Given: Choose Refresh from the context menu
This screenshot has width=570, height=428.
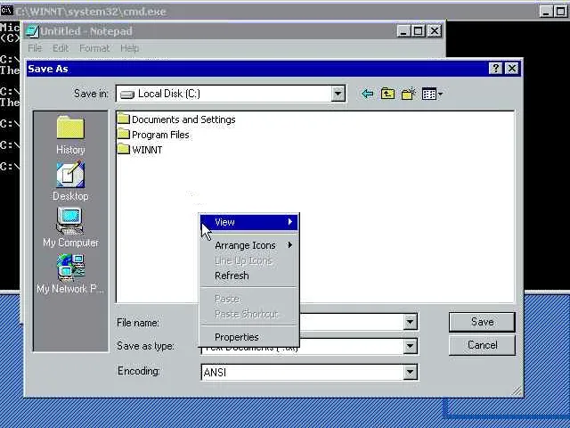Looking at the screenshot, I should point(249,276).
